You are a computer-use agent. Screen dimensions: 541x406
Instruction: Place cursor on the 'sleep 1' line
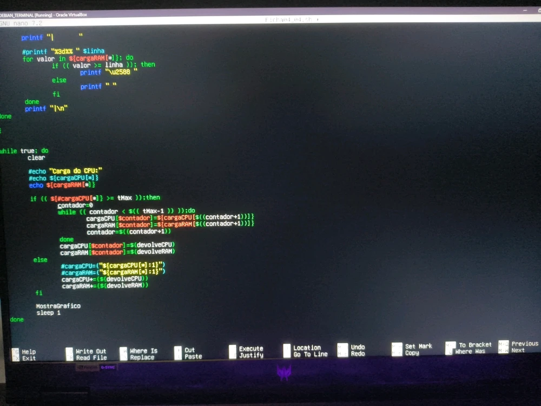tap(49, 313)
